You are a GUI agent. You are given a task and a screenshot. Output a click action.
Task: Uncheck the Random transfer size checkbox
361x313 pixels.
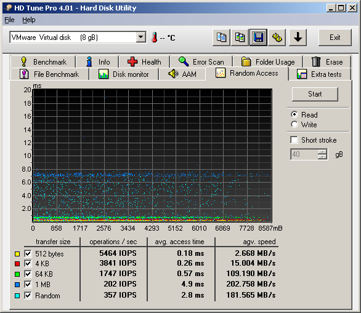tap(28, 295)
